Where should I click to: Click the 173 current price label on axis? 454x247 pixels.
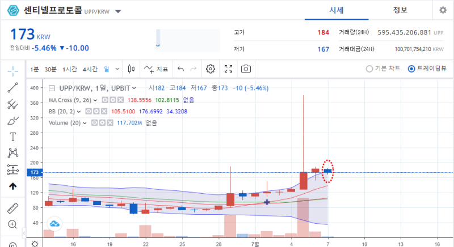35,172
